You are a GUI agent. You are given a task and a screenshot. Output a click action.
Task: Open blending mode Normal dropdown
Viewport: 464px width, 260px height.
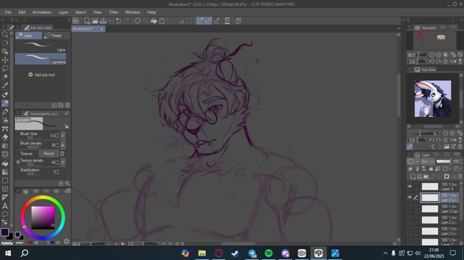pos(428,161)
